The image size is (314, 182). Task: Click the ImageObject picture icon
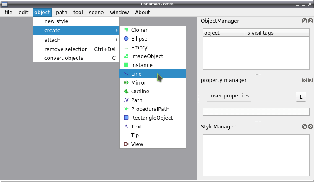(x=126, y=56)
